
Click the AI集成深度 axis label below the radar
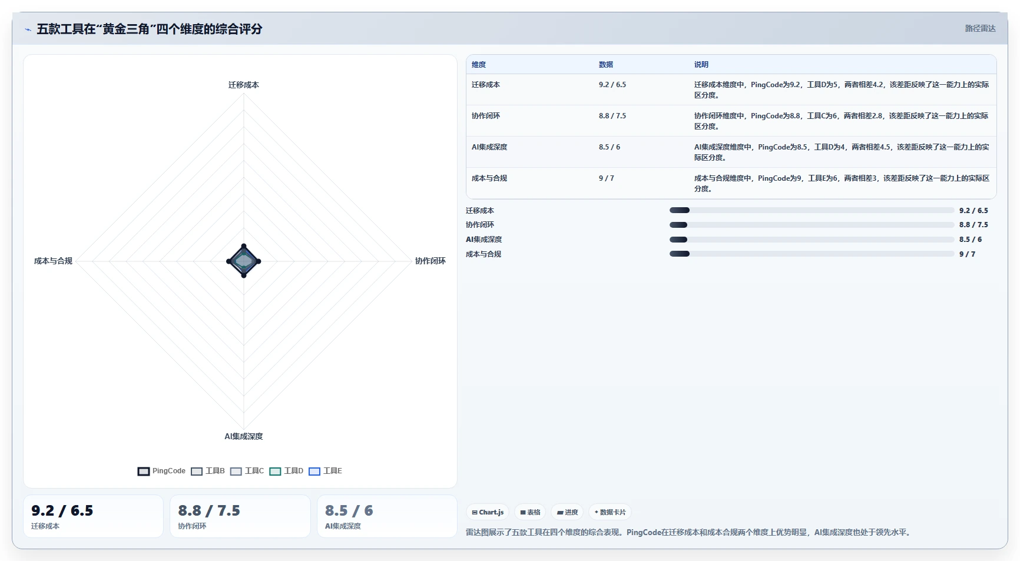244,436
